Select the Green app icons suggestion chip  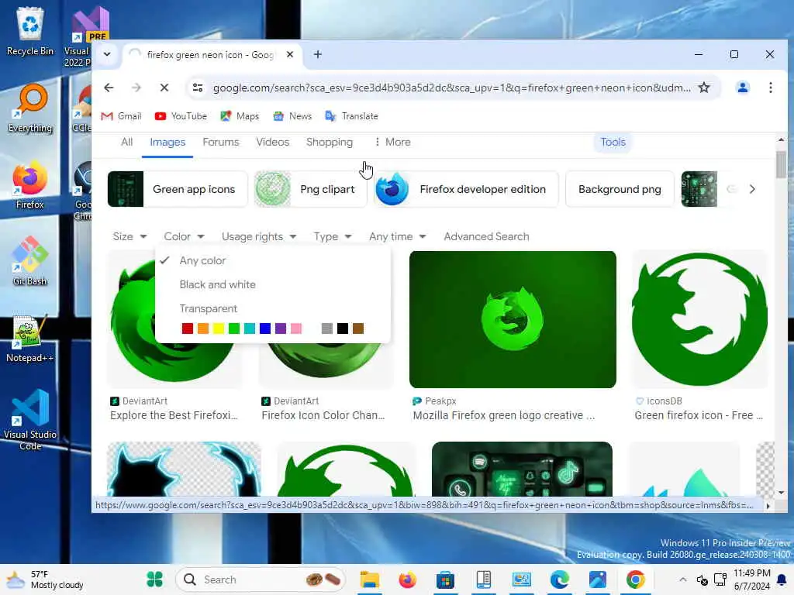[178, 189]
